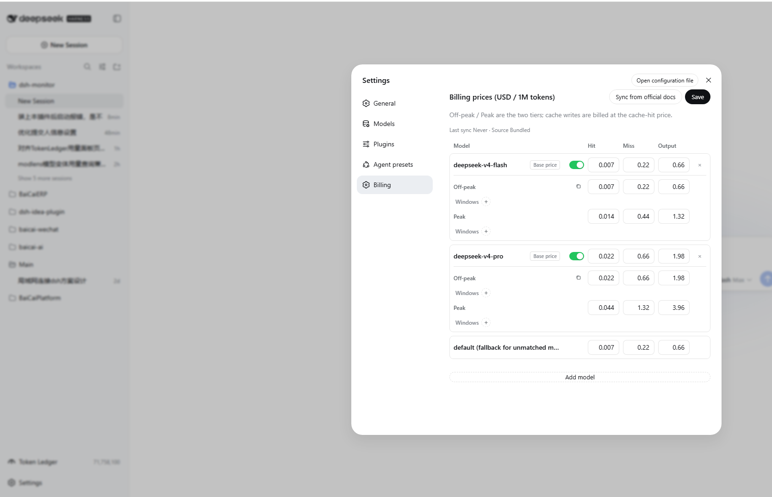This screenshot has height=497, width=772.
Task: Edit deepseek-v4-pro Peak Miss price 1.32
Action: 639,308
